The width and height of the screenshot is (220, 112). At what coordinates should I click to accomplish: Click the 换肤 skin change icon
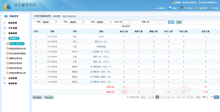(x=170, y=8)
